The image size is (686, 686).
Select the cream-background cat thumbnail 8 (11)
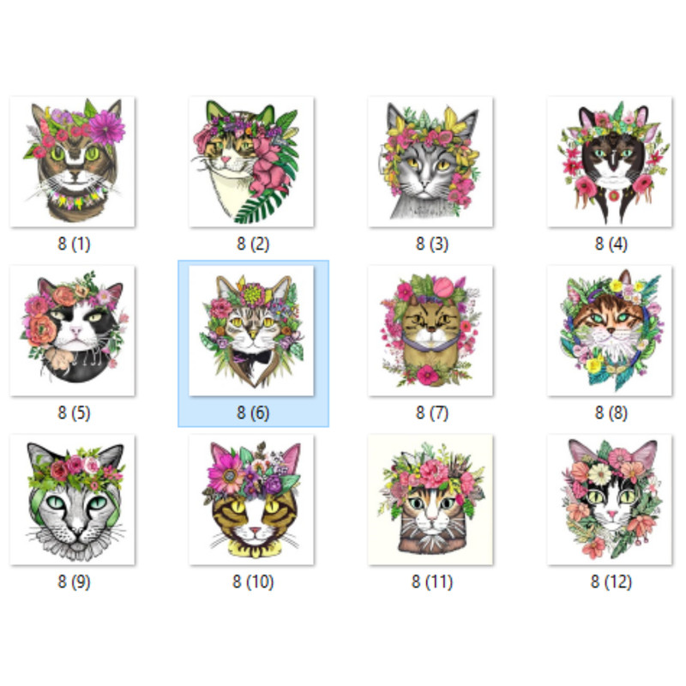pyautogui.click(x=430, y=500)
